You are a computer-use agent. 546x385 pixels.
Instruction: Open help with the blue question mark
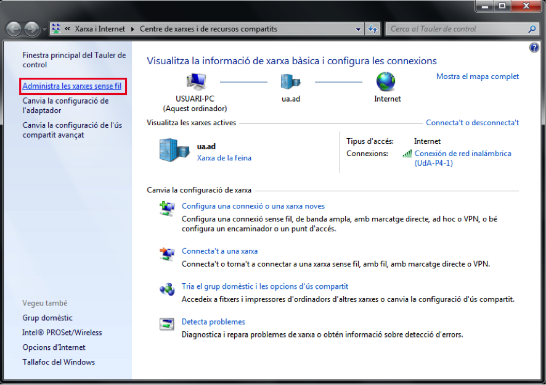pyautogui.click(x=534, y=48)
